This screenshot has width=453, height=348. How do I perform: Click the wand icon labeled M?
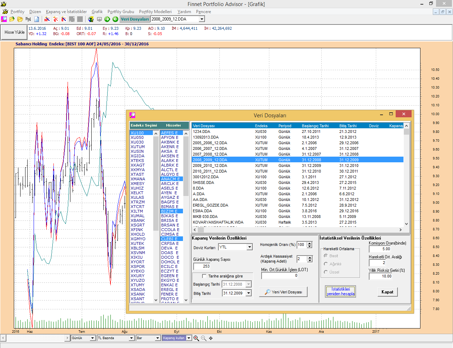coord(47,19)
